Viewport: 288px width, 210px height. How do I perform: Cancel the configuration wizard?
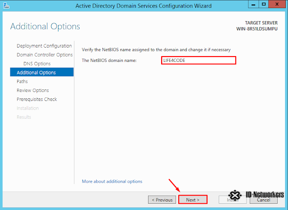click(x=264, y=200)
